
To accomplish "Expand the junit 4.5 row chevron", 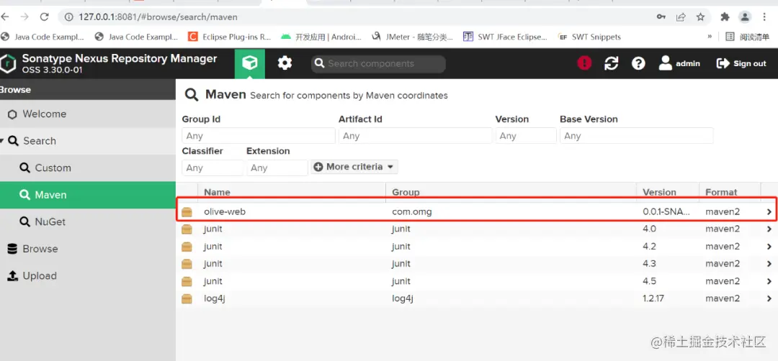I will tap(769, 281).
